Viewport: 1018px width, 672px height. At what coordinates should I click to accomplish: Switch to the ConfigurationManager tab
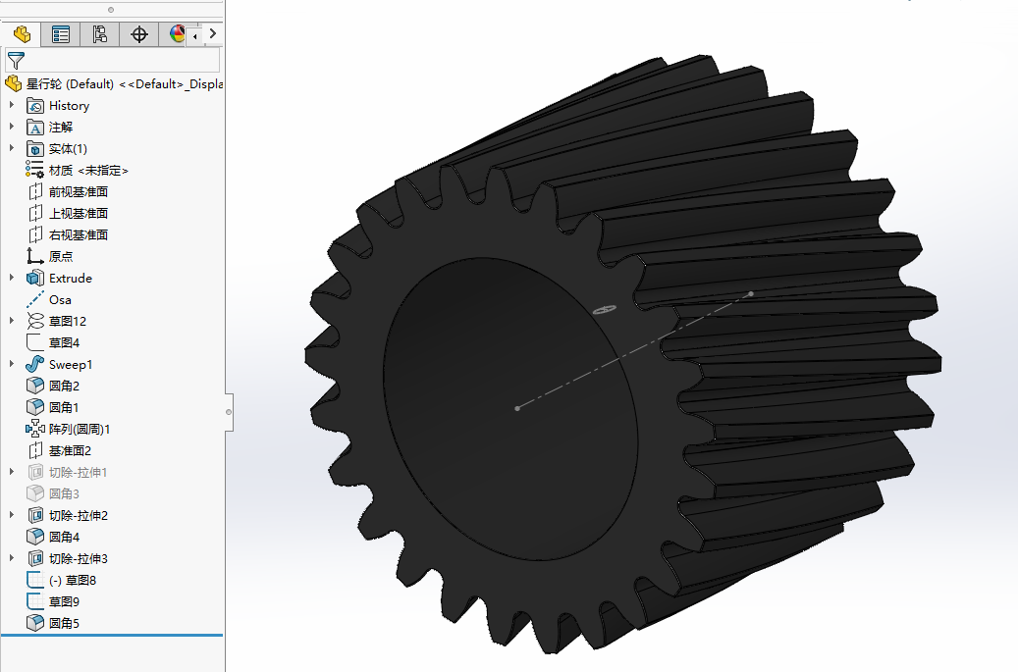tap(99, 34)
